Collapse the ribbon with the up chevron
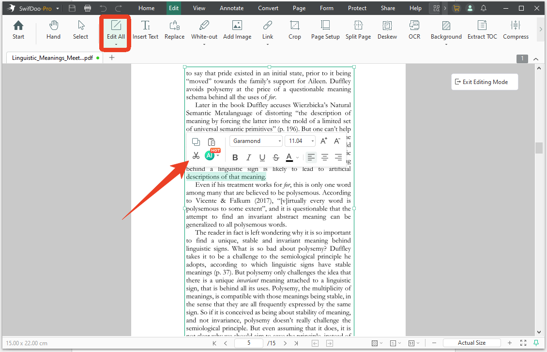Image resolution: width=547 pixels, height=352 pixels. click(536, 59)
